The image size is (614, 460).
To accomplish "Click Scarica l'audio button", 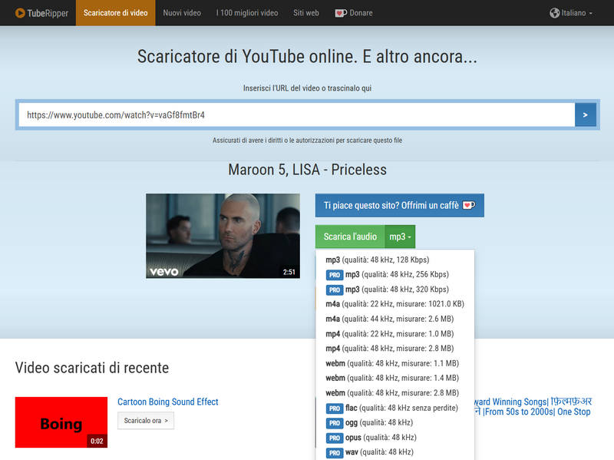I will [x=350, y=237].
